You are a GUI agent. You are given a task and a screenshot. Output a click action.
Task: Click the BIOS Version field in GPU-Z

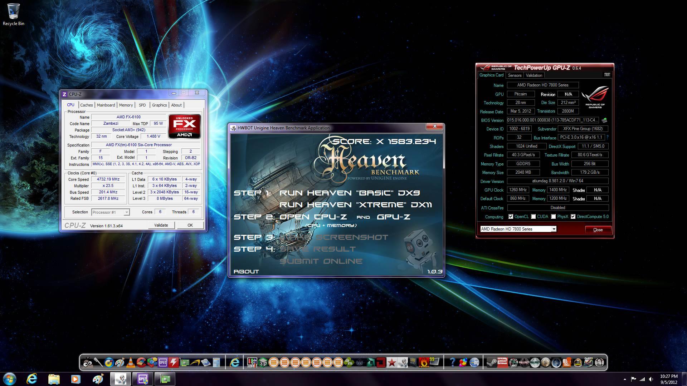(x=552, y=120)
